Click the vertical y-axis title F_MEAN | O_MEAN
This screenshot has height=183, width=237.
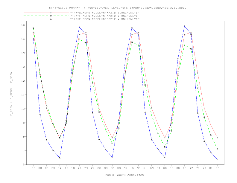[x=11, y=94]
